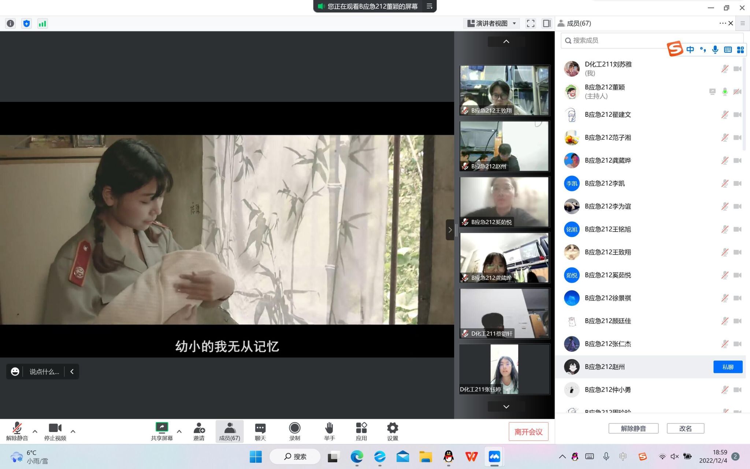Click 改名 rename button
This screenshot has width=750, height=469.
pos(685,428)
